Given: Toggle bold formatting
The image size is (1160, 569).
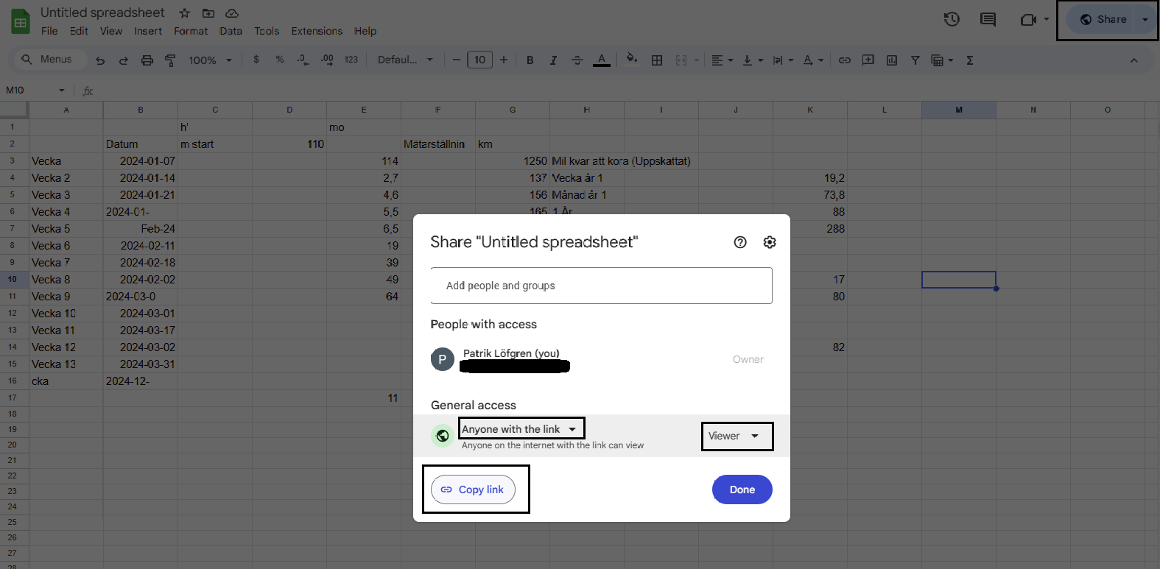Looking at the screenshot, I should tap(530, 60).
